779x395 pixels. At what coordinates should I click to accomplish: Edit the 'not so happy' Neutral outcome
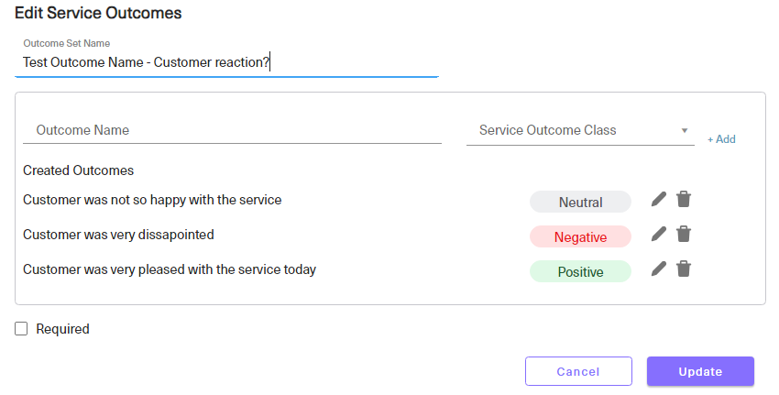coord(659,199)
